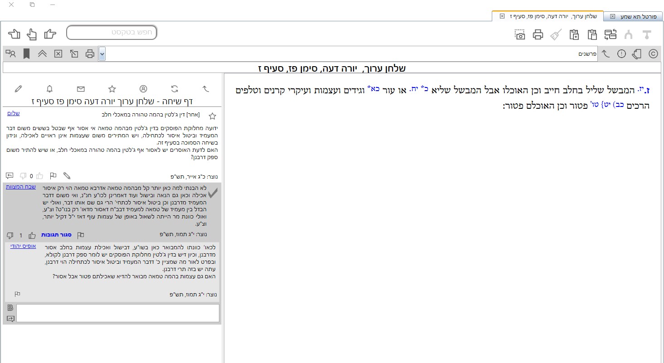Click the left-pointing hand icon
Image resolution: width=664 pixels, height=363 pixels.
click(15, 34)
